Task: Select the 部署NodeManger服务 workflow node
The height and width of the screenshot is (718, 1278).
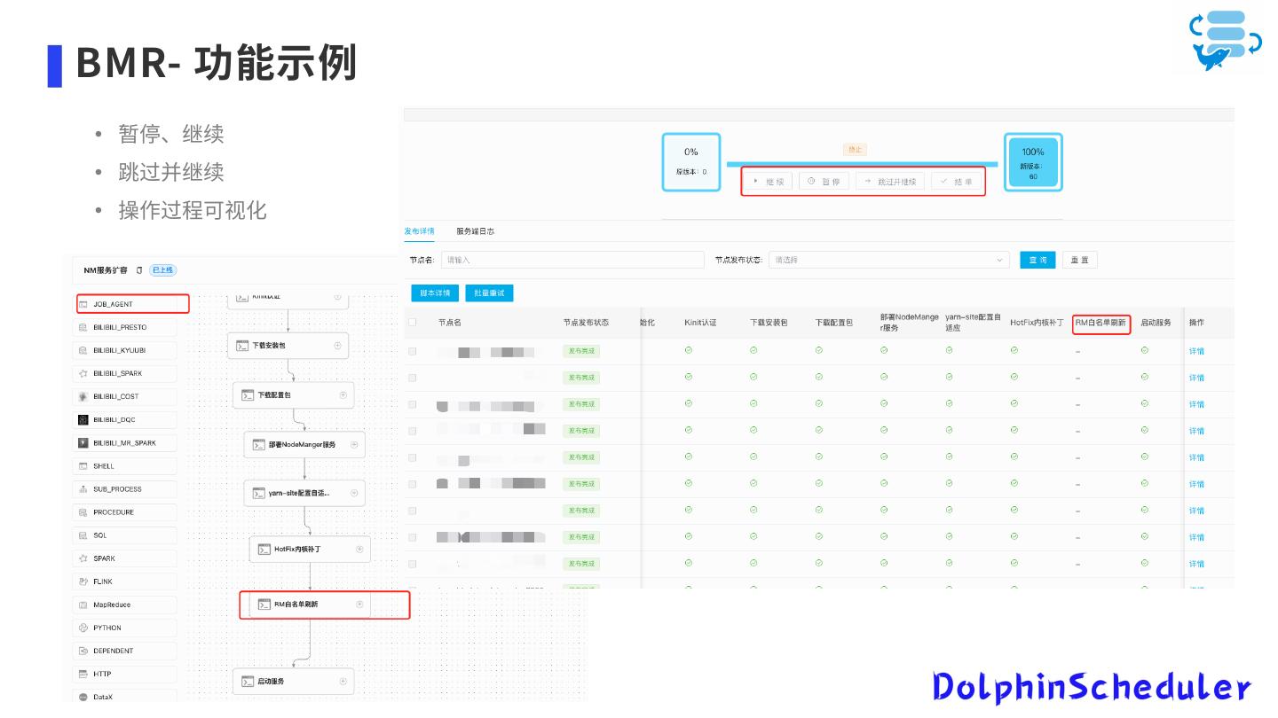Action: click(x=304, y=445)
